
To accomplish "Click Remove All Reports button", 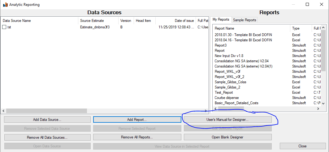I will [137, 137].
